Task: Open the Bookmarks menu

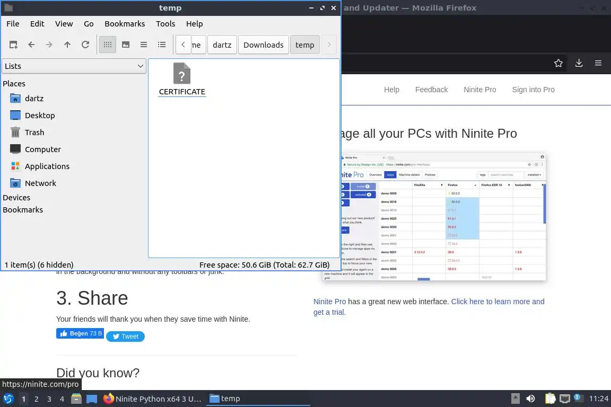Action: 125,24
